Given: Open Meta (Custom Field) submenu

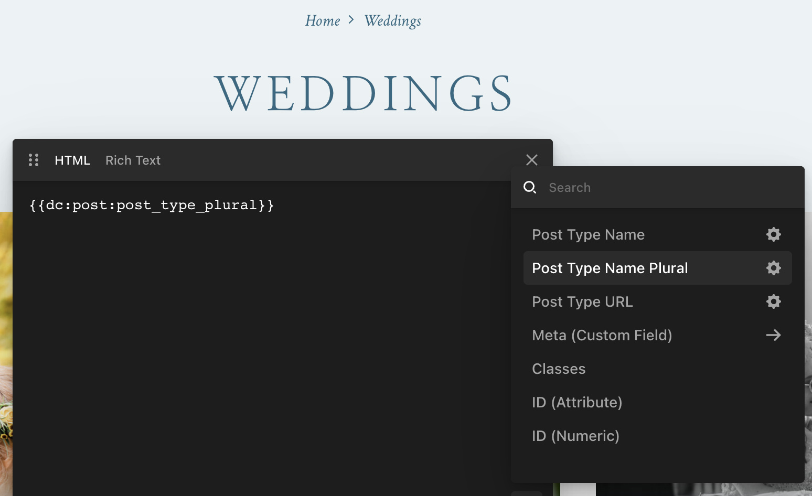Looking at the screenshot, I should (602, 335).
